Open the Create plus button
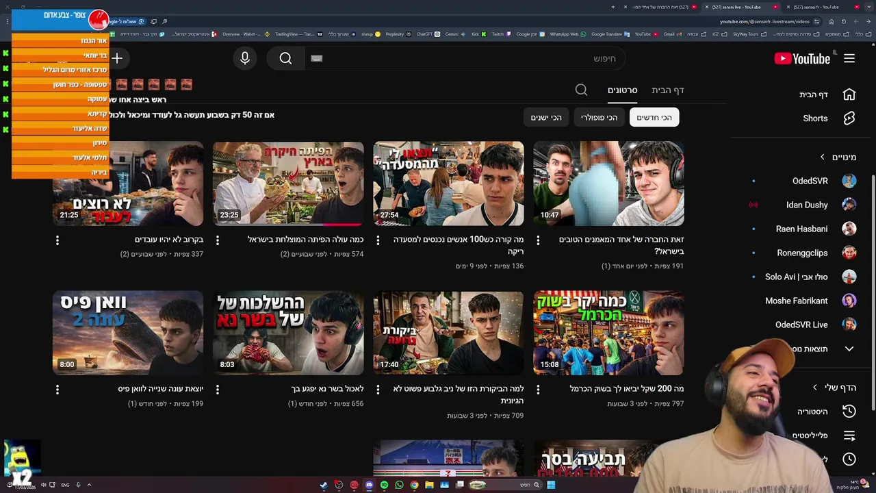This screenshot has height=493, width=876. pos(117,59)
